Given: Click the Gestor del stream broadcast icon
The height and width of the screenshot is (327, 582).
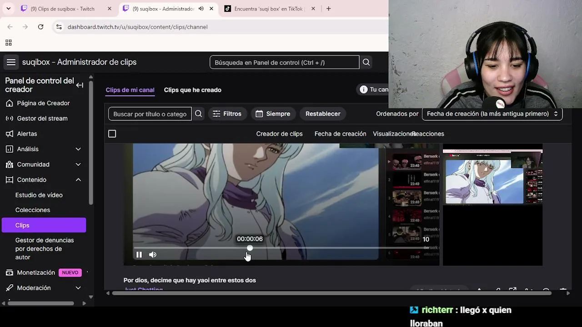Looking at the screenshot, I should tap(9, 119).
